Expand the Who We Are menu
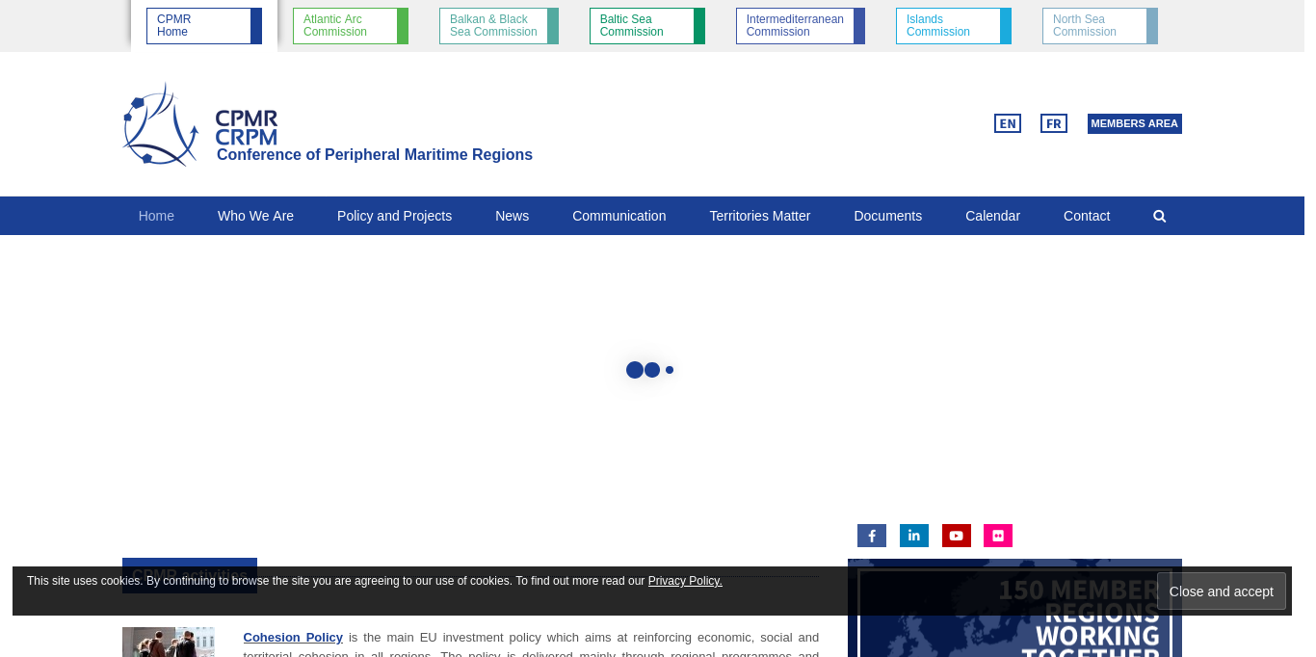This screenshot has height=657, width=1316. pos(255,216)
